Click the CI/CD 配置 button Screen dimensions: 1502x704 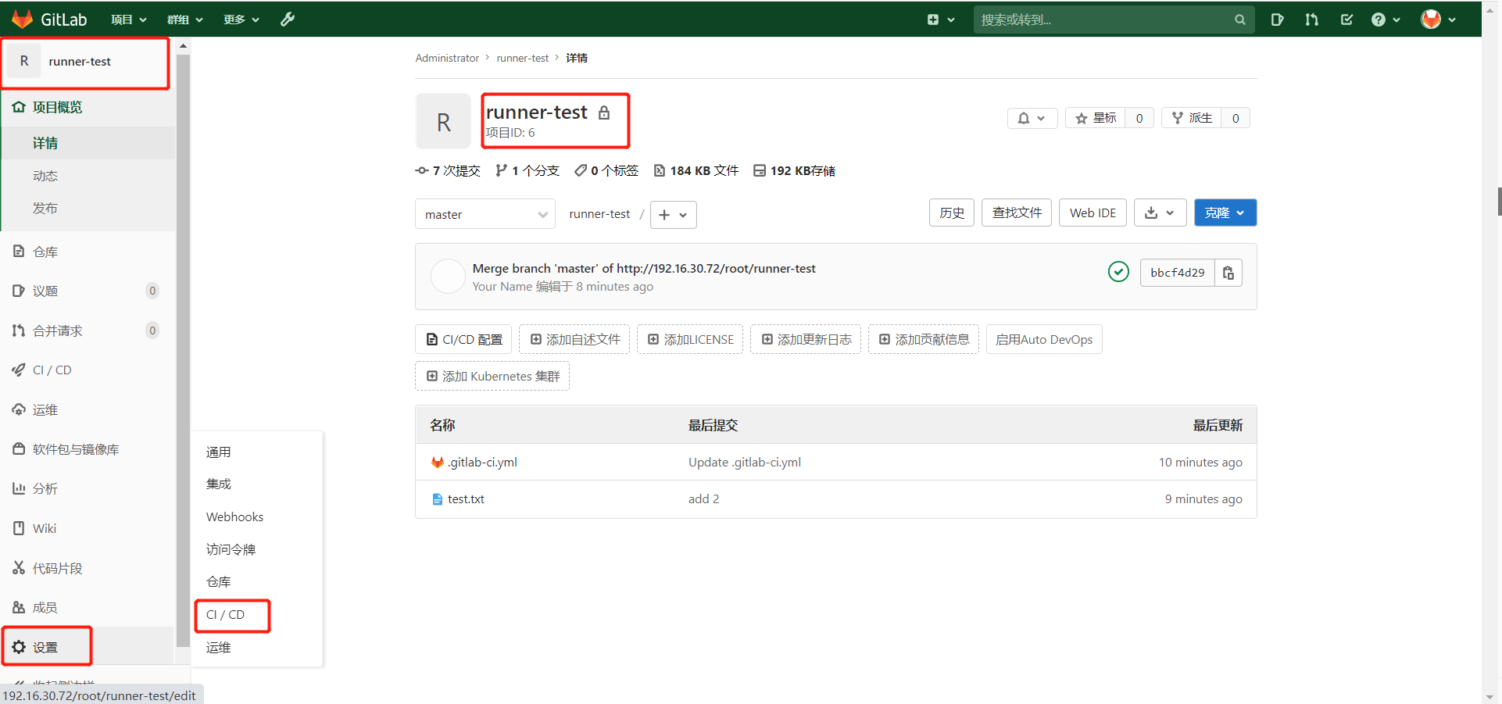(463, 339)
